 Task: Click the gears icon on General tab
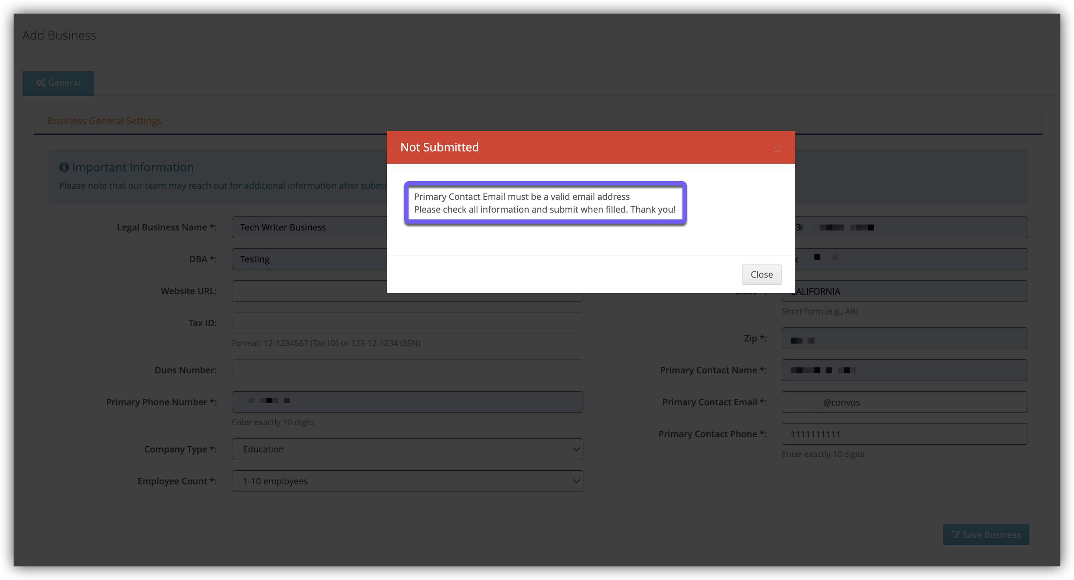(41, 83)
